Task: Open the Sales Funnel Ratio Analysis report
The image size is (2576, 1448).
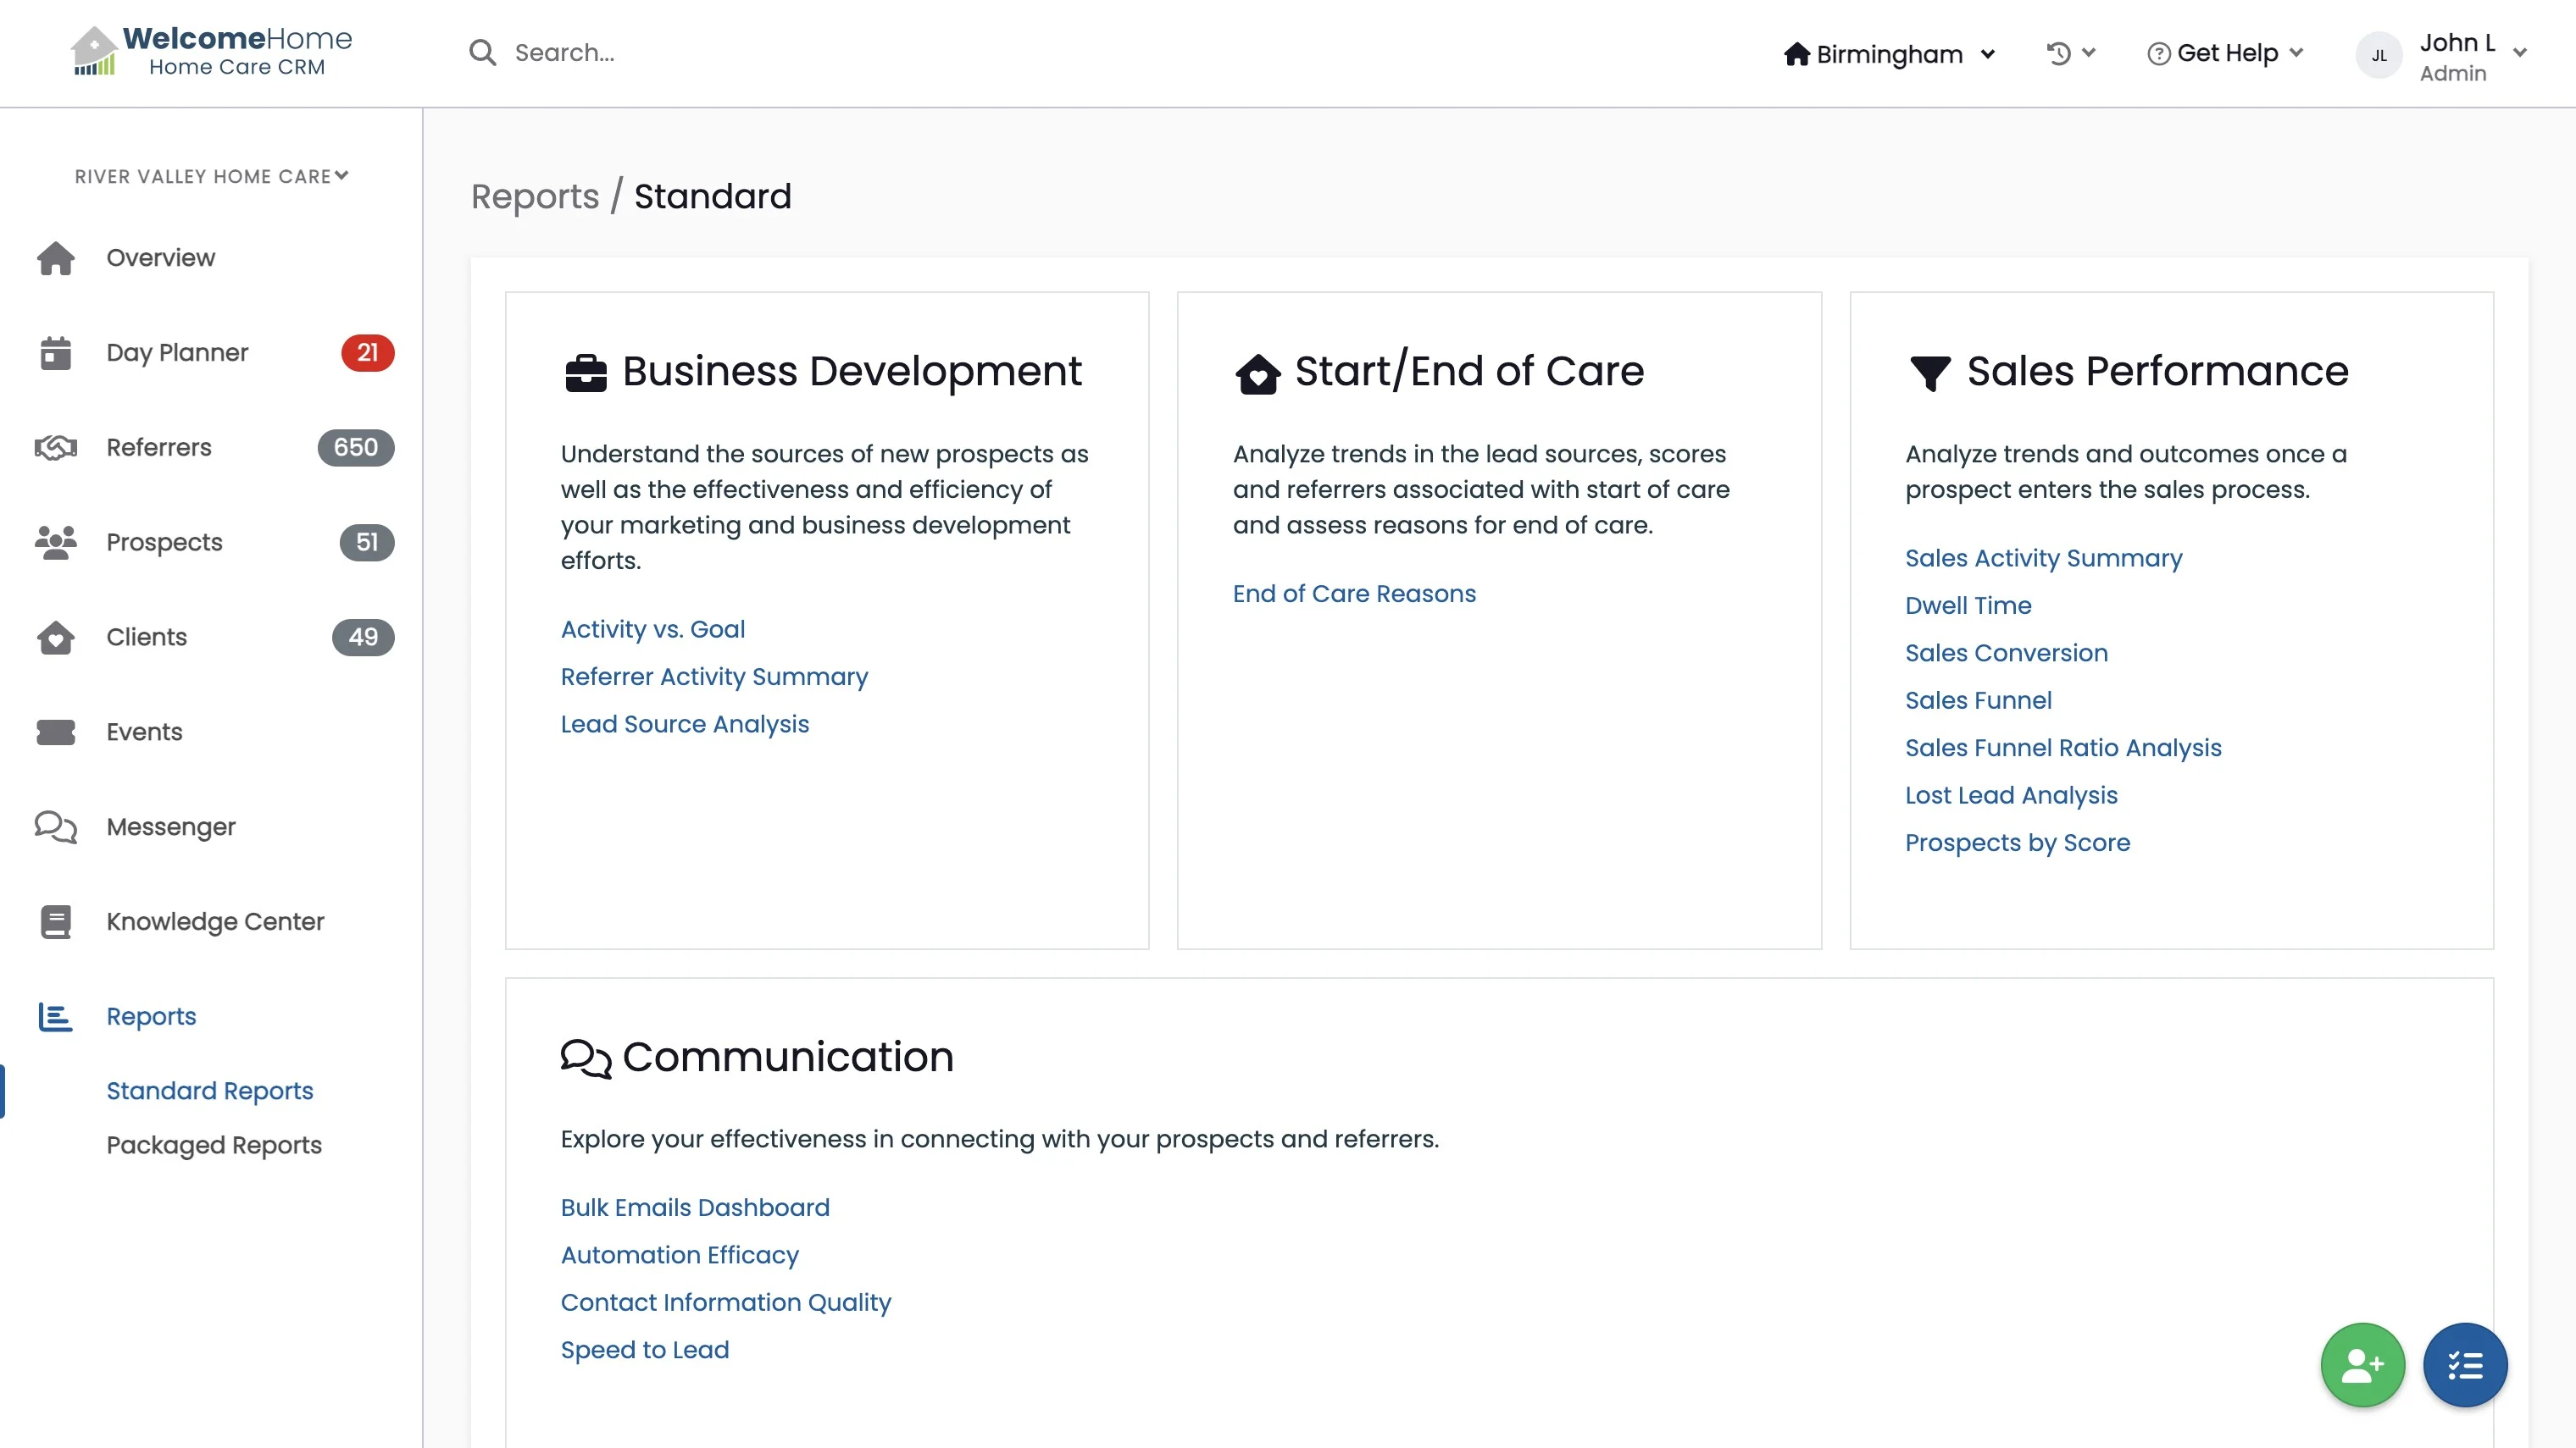Action: (2062, 749)
